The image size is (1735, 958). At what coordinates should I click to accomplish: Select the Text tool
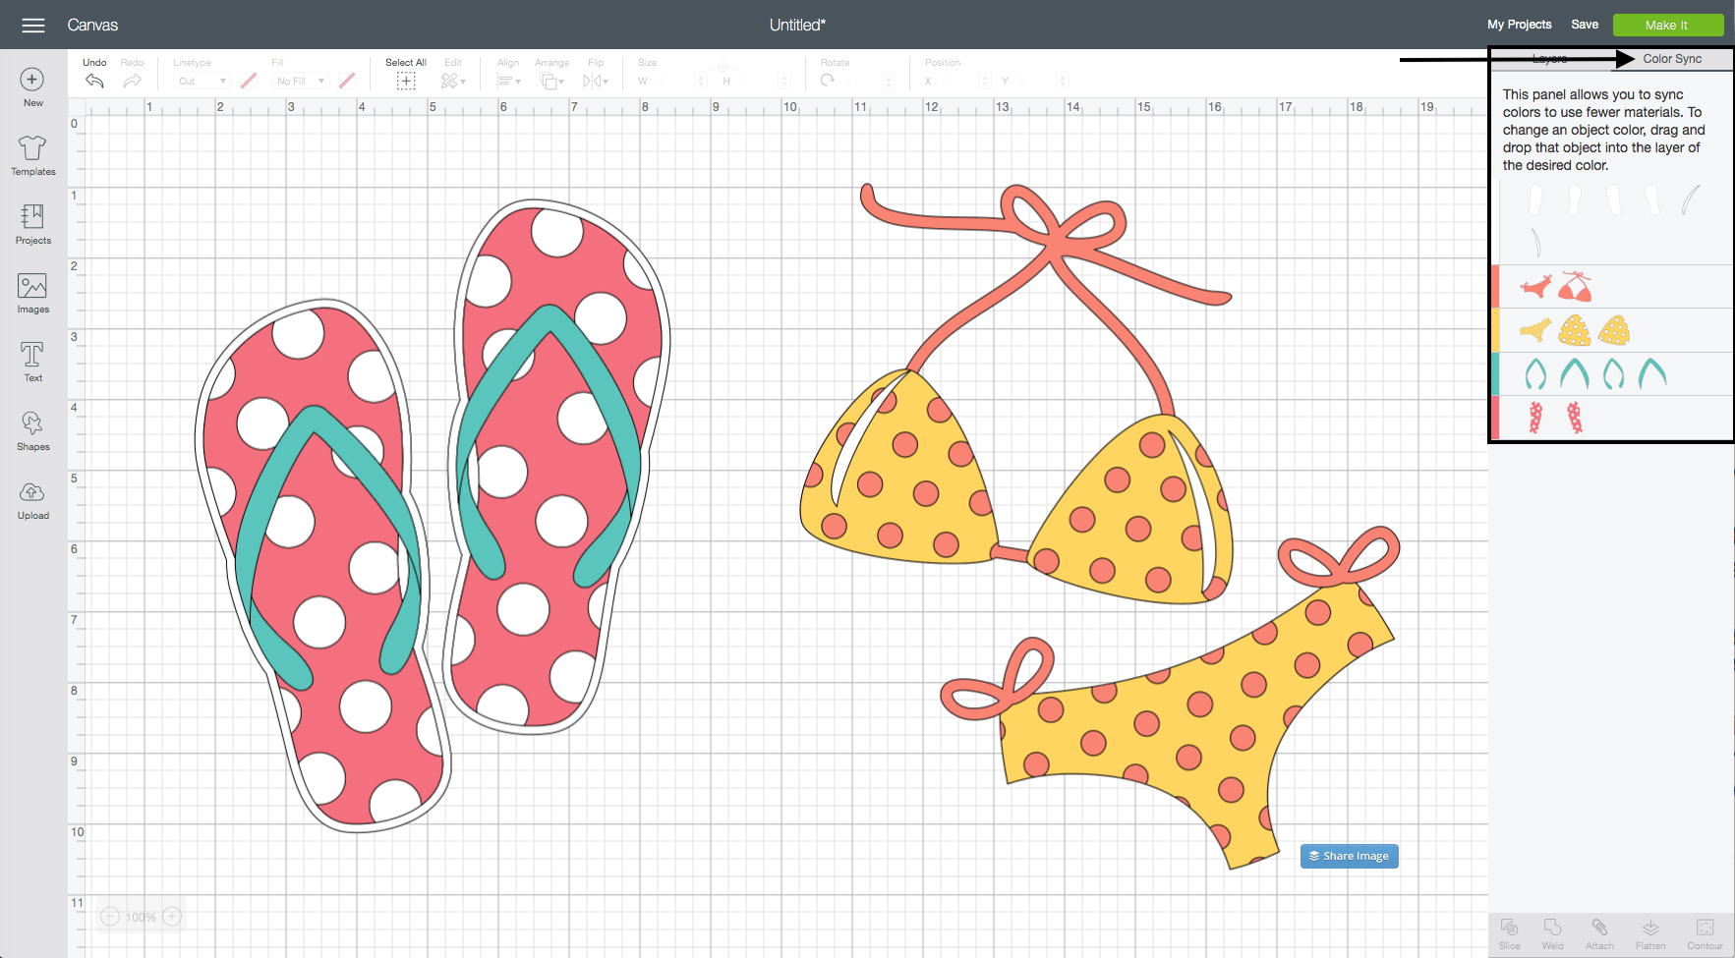point(32,356)
